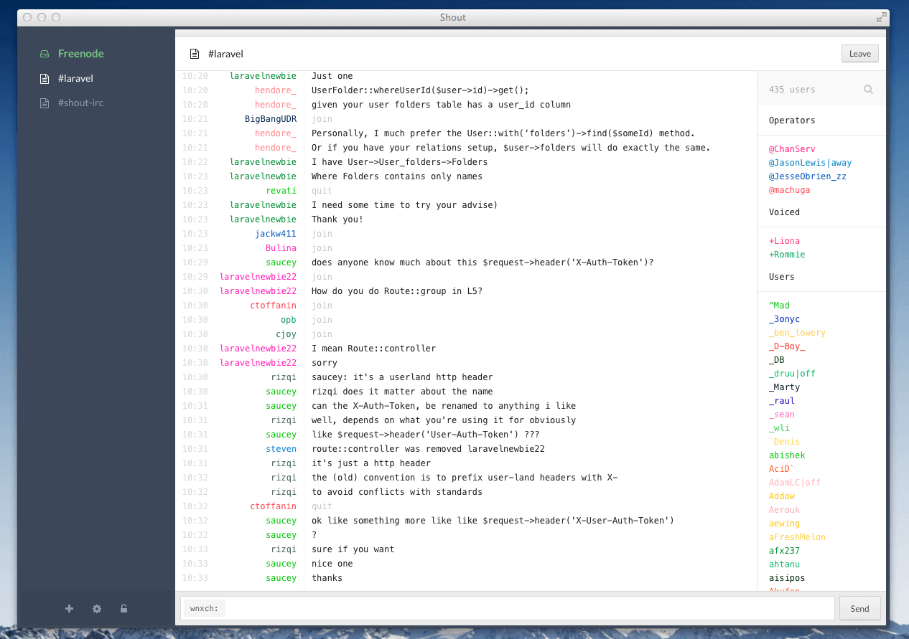Click the 435 users search field
The image size is (909, 639).
(811, 90)
